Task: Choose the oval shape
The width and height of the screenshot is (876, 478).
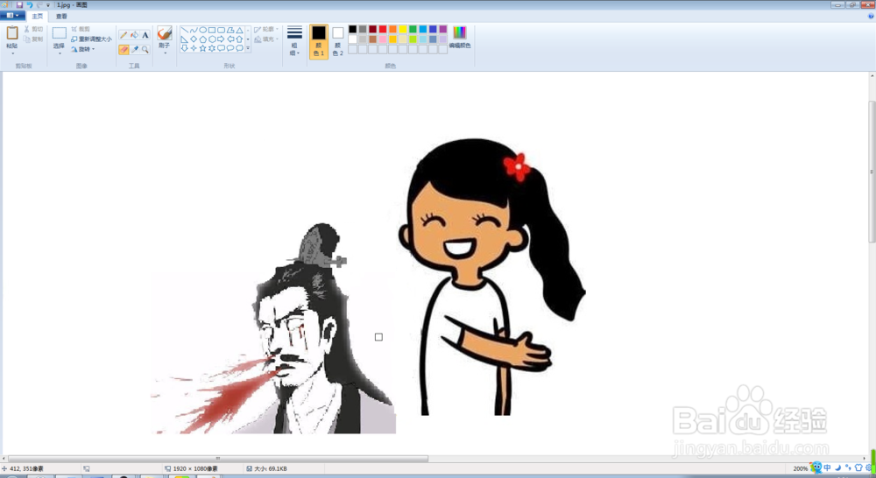Action: click(x=203, y=30)
